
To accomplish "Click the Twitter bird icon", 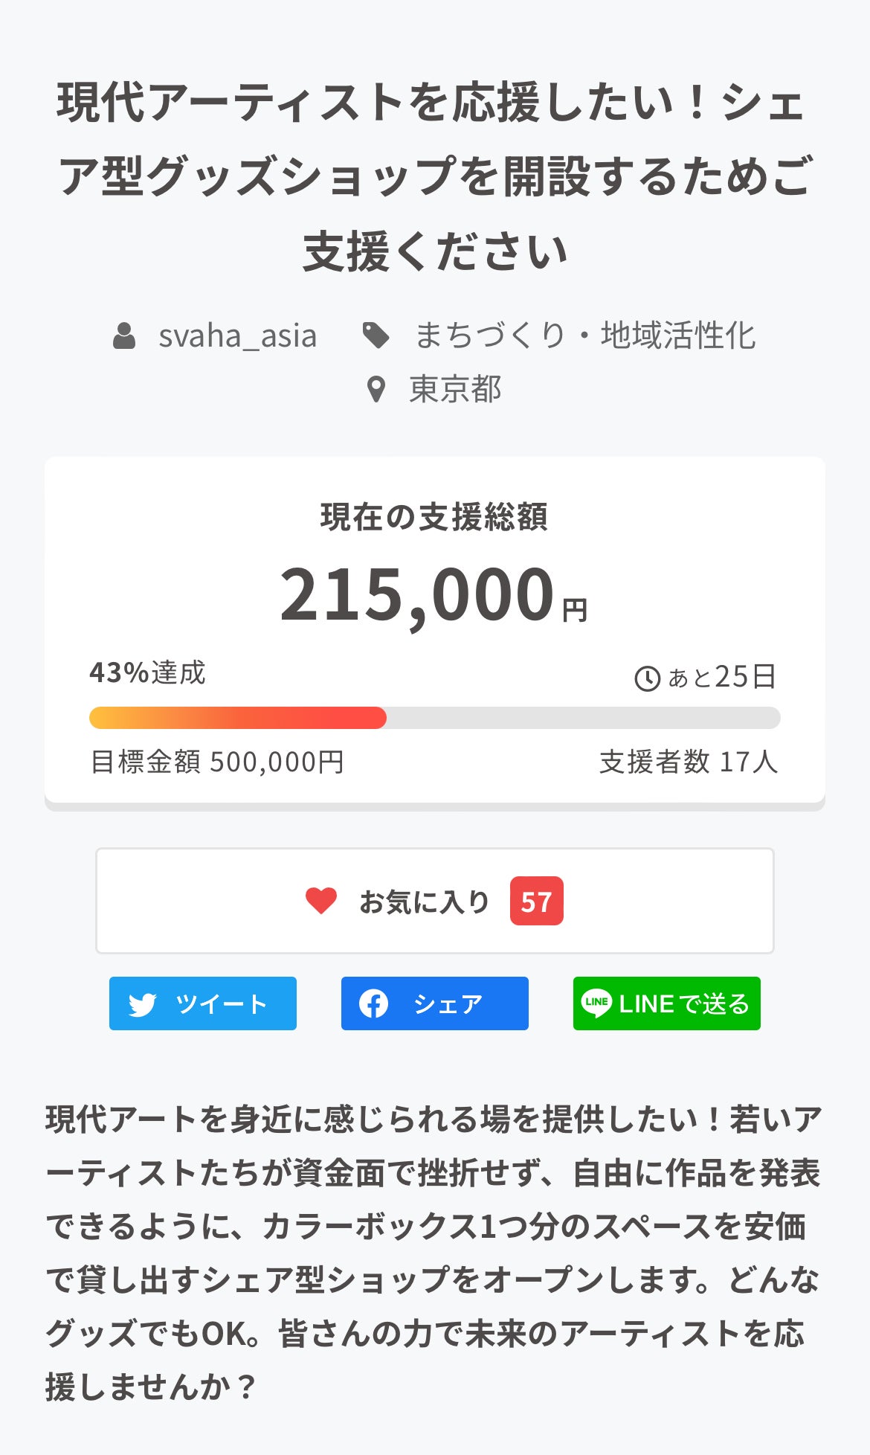I will click(x=143, y=1004).
